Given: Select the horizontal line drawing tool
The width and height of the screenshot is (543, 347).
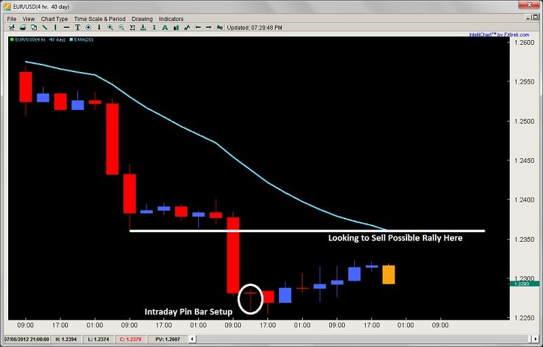Looking at the screenshot, I should (67, 27).
